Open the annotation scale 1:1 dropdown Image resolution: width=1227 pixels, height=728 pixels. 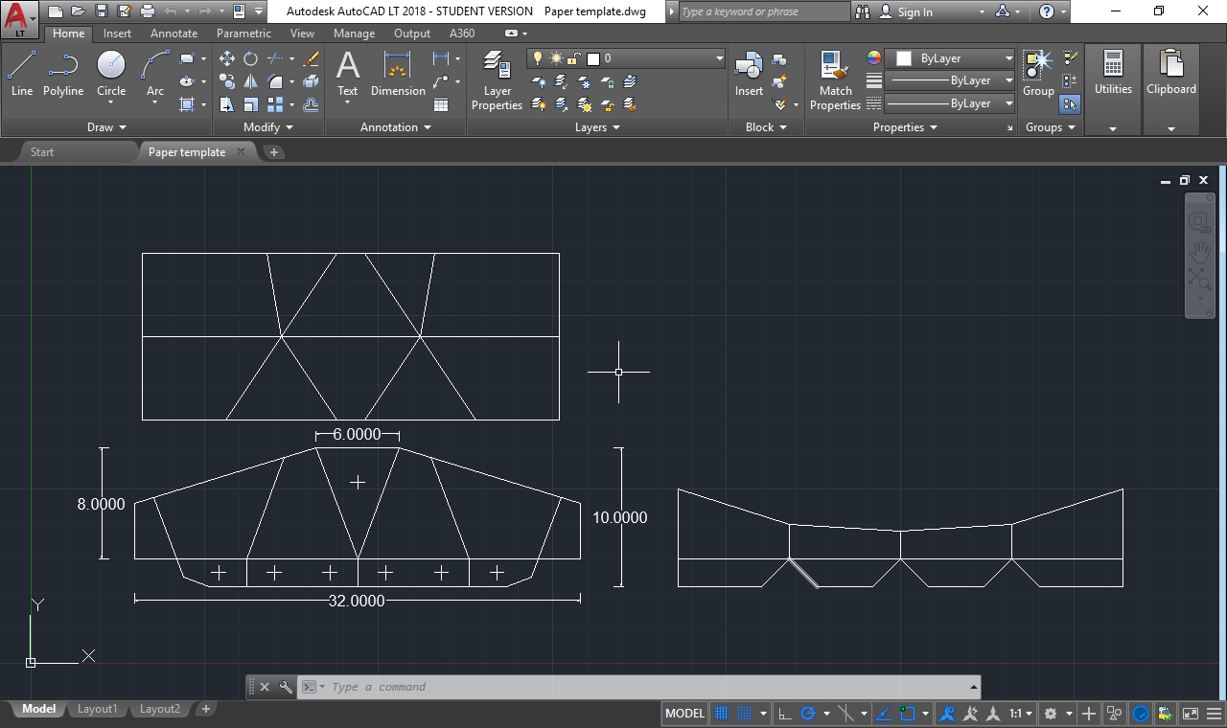click(1021, 714)
